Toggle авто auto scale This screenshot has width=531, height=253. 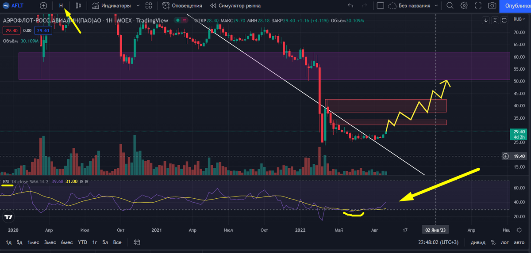tap(519, 242)
